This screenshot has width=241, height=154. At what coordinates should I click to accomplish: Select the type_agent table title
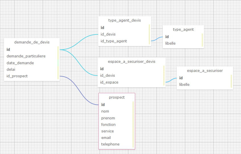pyautogui.click(x=183, y=29)
